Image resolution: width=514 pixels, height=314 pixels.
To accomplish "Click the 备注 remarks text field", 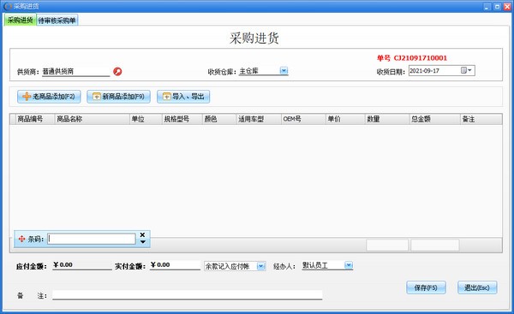I will coord(187,295).
